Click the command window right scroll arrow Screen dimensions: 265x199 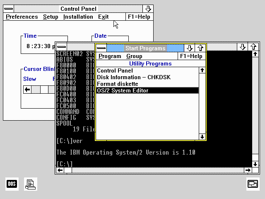[x=248, y=170]
